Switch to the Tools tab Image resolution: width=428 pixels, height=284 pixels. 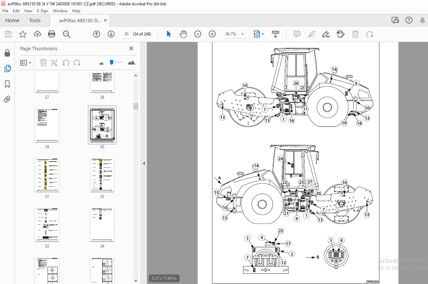coord(35,21)
